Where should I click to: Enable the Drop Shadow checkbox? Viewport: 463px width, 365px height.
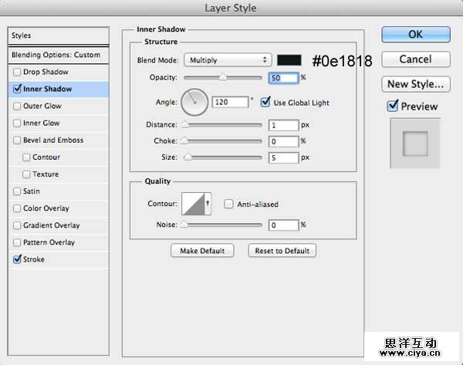tap(18, 72)
